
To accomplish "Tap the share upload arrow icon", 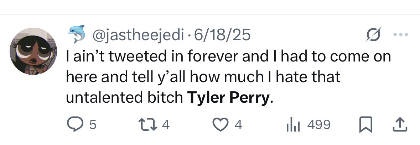I will [x=400, y=125].
